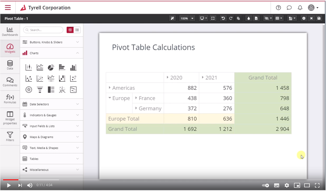Open the device preview monitor dropdown

pyautogui.click(x=203, y=18)
